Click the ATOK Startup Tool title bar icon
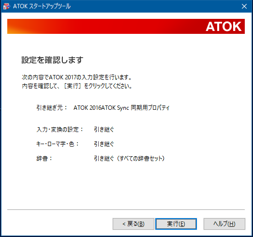Screen dimensions: 253x237 point(7,6)
